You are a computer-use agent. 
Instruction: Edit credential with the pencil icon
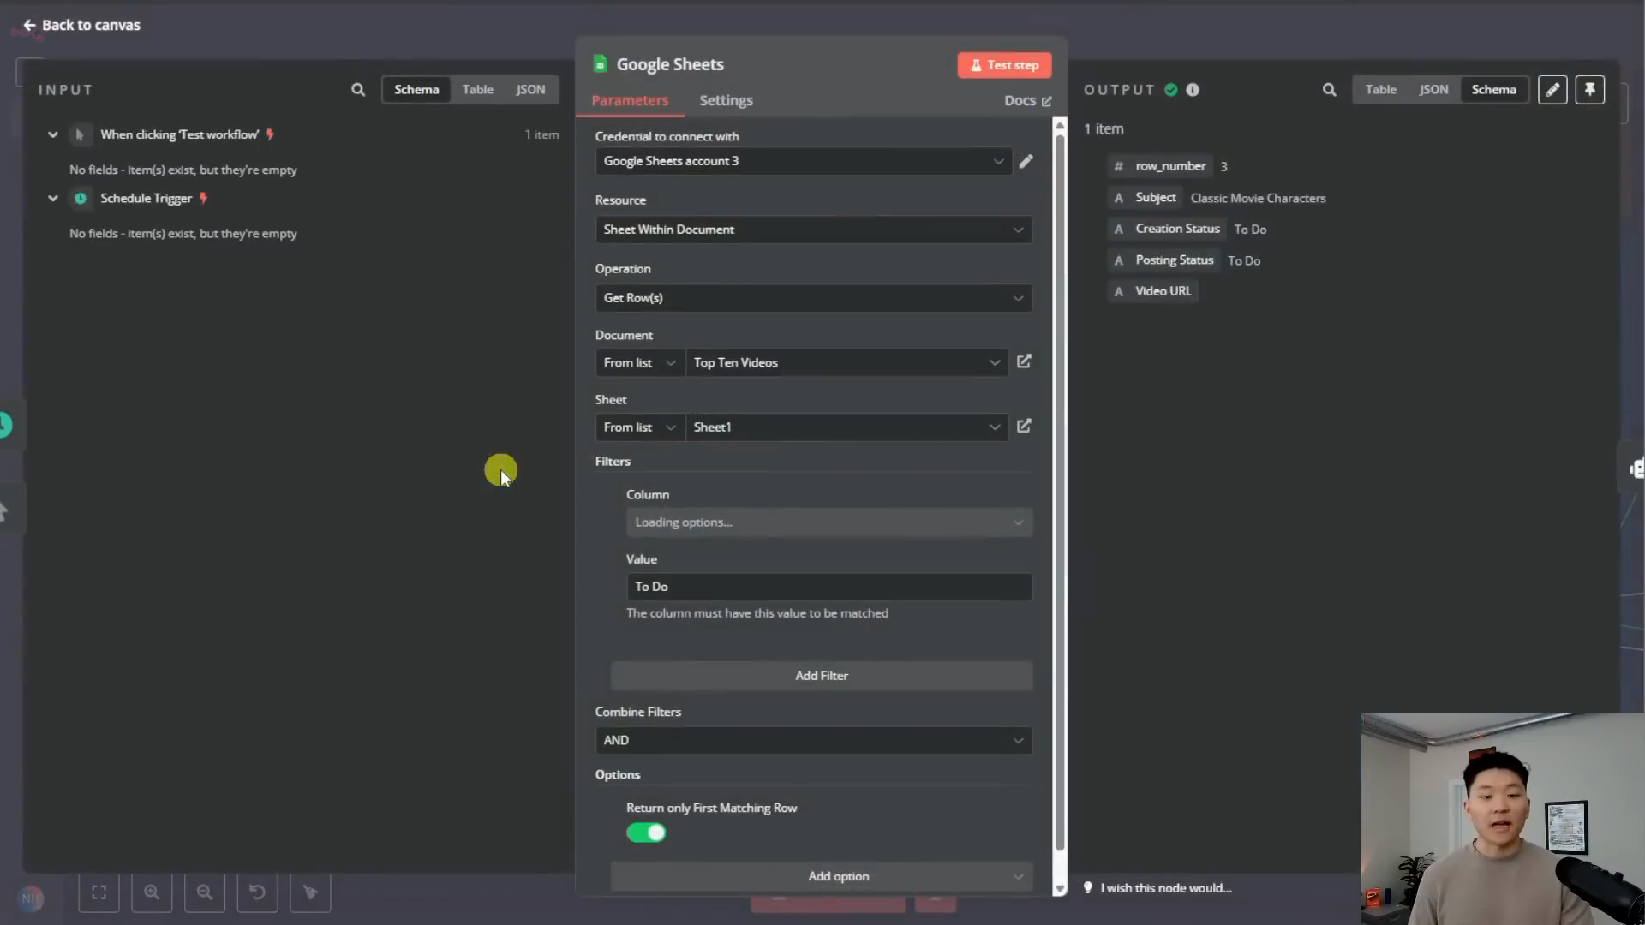1026,161
